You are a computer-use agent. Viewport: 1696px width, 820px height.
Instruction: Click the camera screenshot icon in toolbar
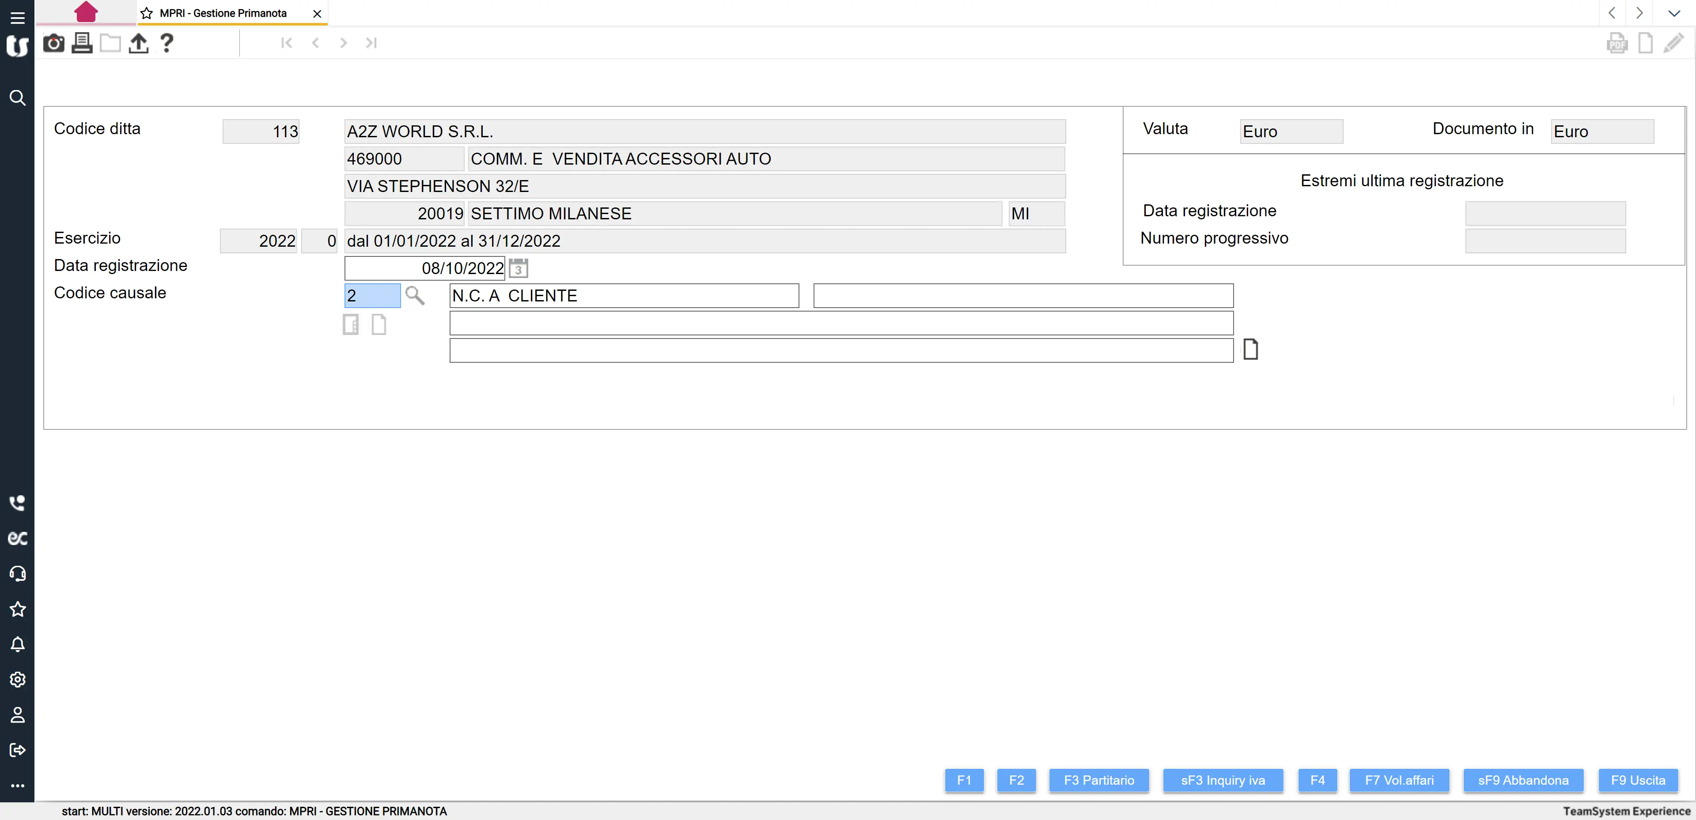coord(53,43)
